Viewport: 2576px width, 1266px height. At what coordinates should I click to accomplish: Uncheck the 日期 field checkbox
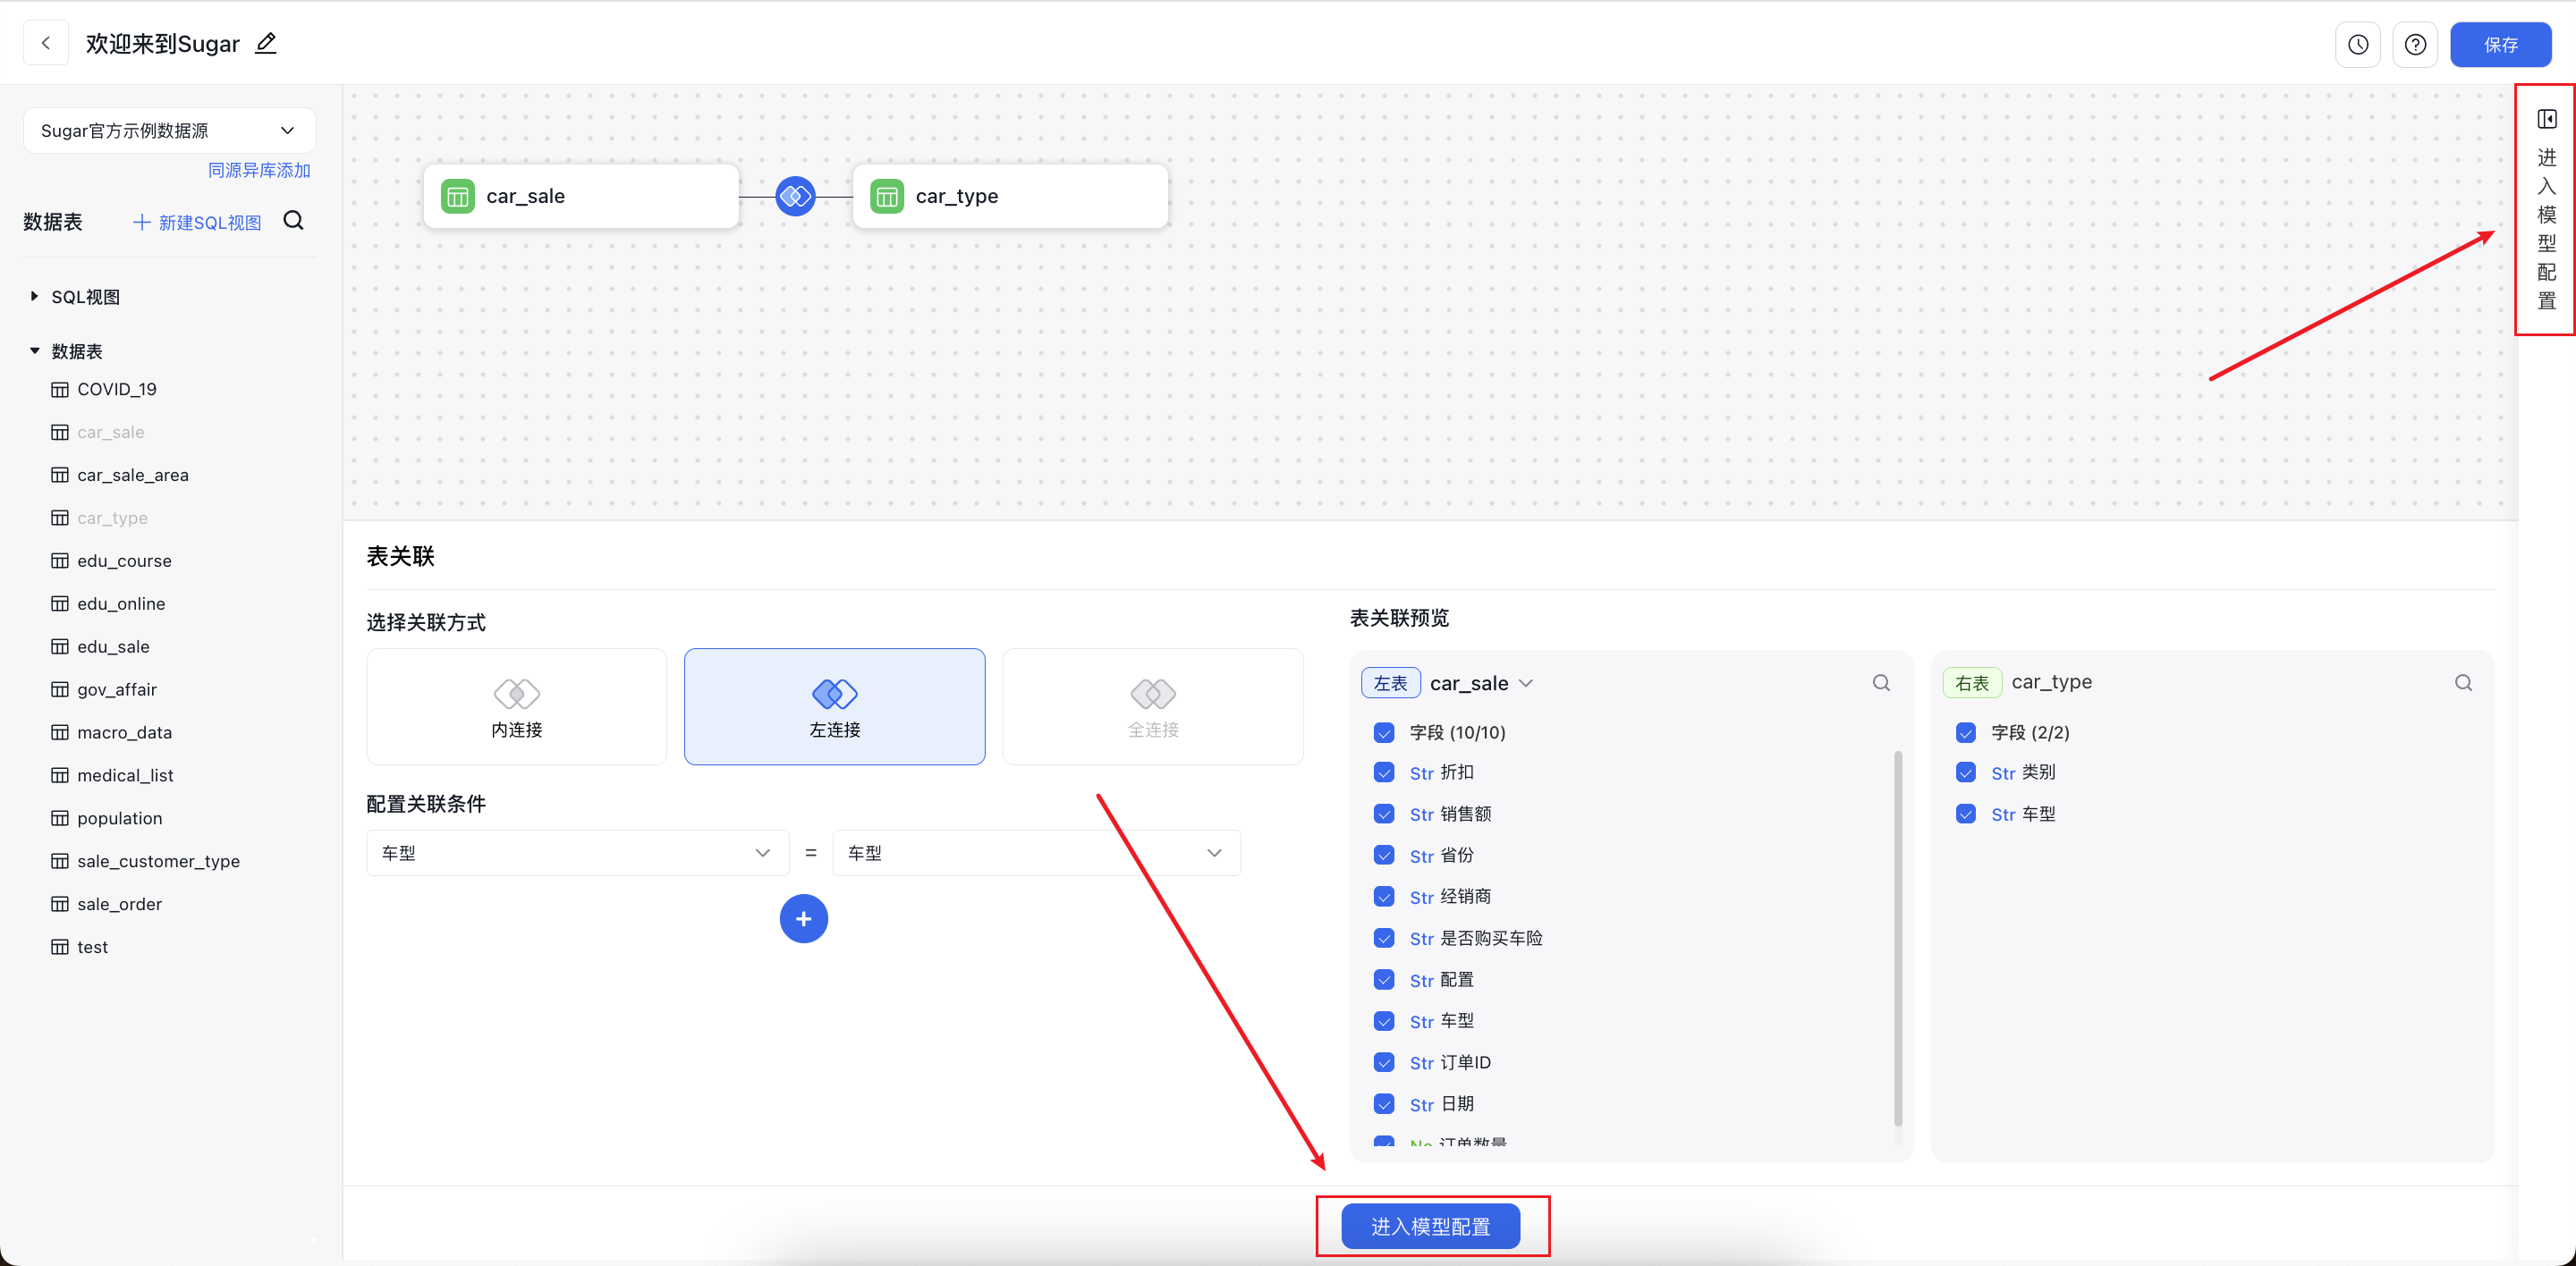coord(1384,1104)
